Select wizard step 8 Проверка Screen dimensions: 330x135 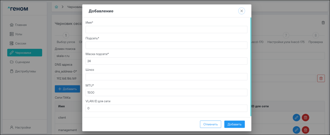316,35
